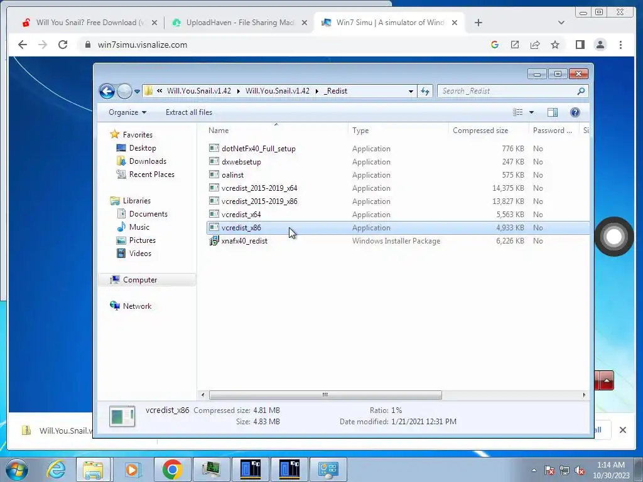Viewport: 643px width, 482px height.
Task: Open Chrome three-dot menu
Action: click(x=620, y=45)
